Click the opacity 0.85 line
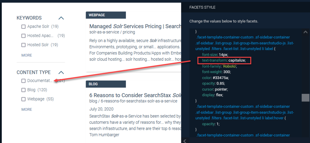The image size is (310, 143). point(213,83)
